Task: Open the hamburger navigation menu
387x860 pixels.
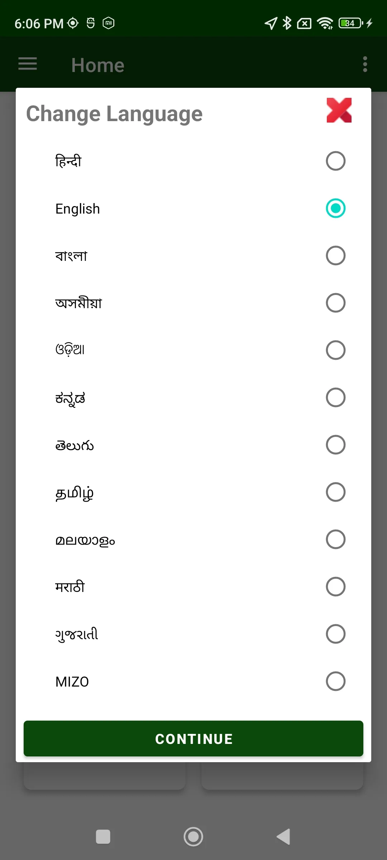Action: [x=28, y=64]
